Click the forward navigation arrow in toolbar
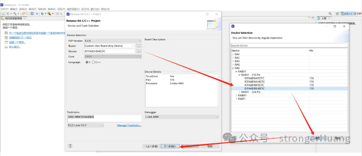The height and width of the screenshot is (156, 362). [x=27, y=13]
